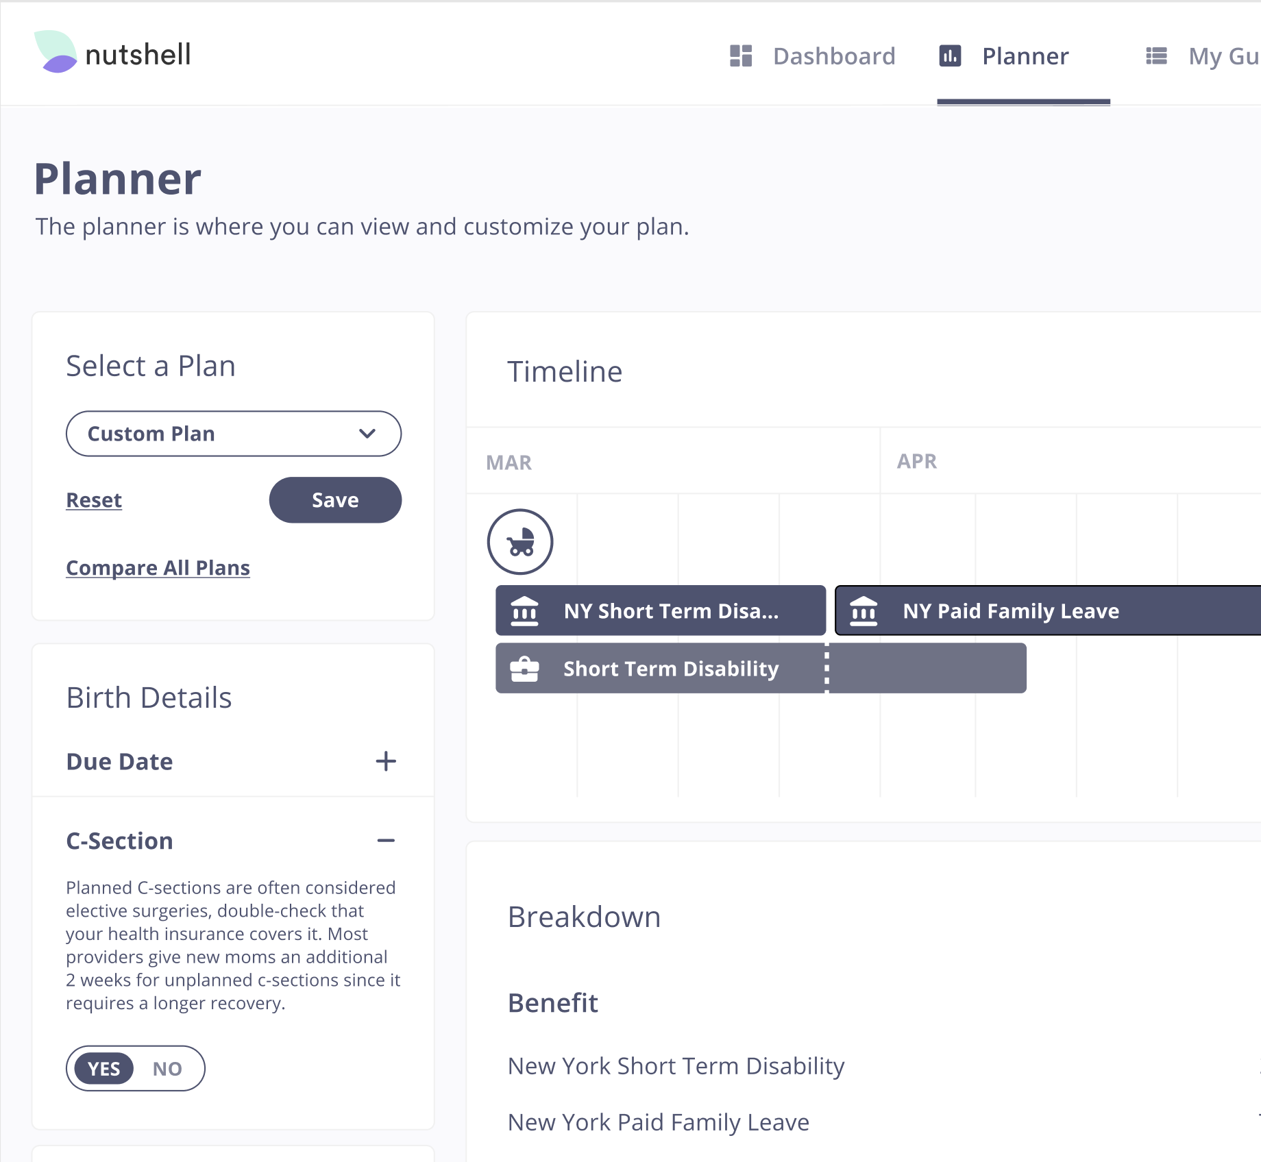Click the baby stroller due date marker
Viewport: 1261px width, 1162px height.
pyautogui.click(x=520, y=542)
